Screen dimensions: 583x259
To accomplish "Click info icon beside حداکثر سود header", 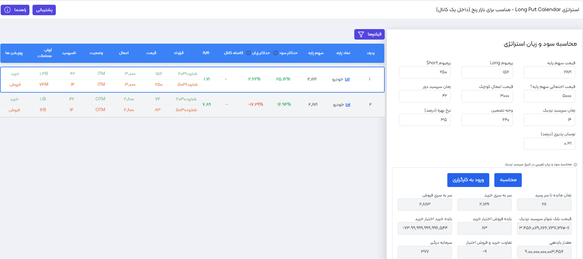I will [275, 53].
